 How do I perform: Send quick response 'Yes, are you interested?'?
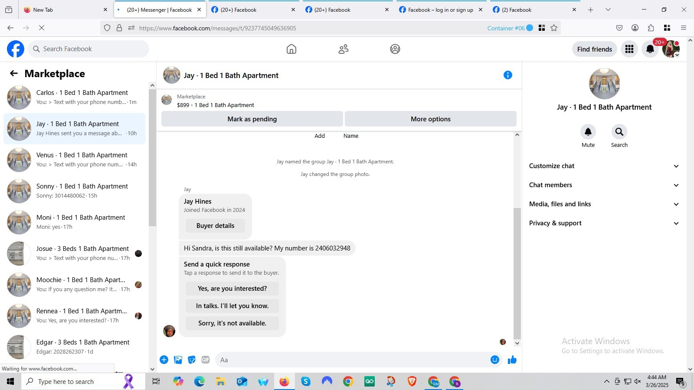[x=232, y=289]
